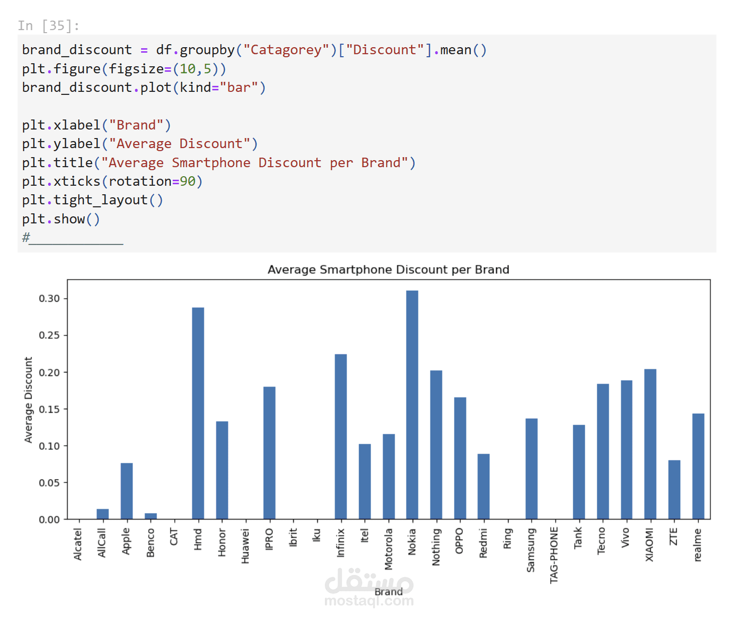Select the chart title text

point(389,270)
